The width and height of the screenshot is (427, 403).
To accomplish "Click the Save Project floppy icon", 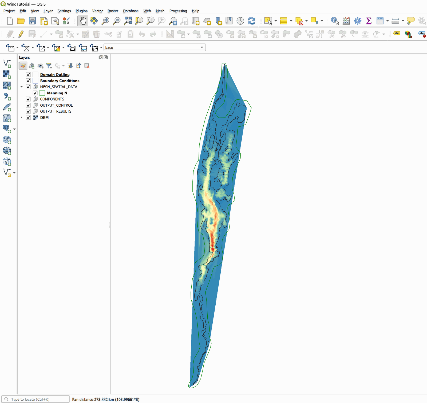I will click(x=32, y=21).
